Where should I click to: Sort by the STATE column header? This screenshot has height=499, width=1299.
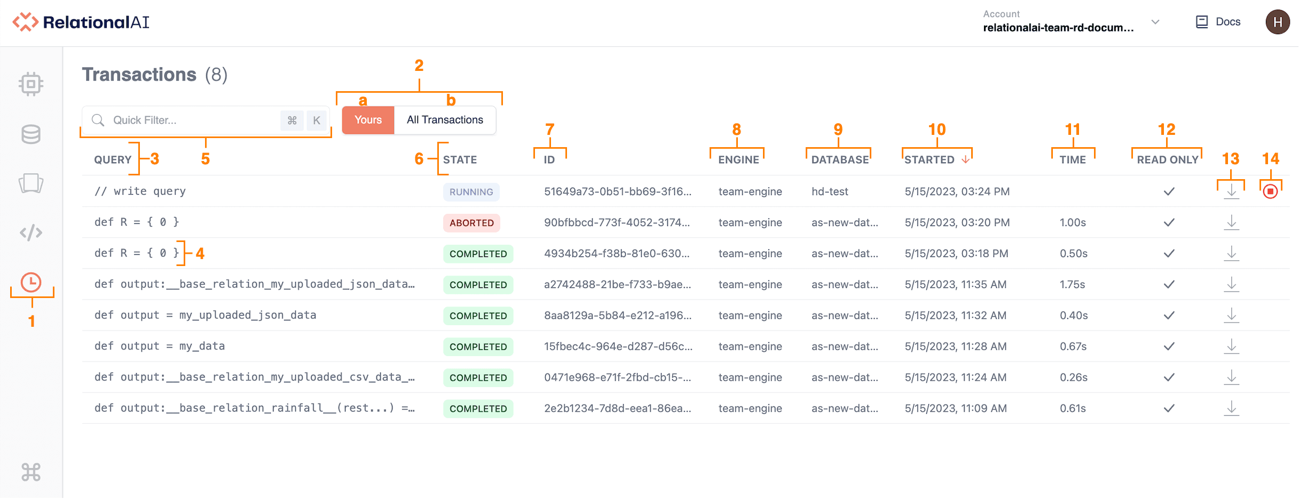point(460,159)
